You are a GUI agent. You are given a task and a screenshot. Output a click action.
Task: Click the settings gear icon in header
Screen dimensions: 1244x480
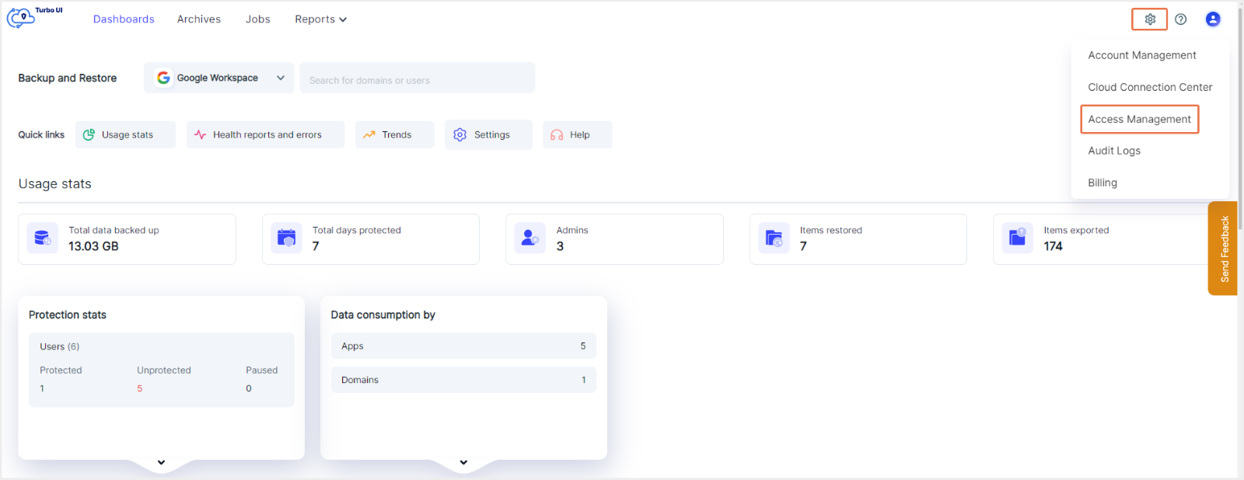click(x=1149, y=19)
